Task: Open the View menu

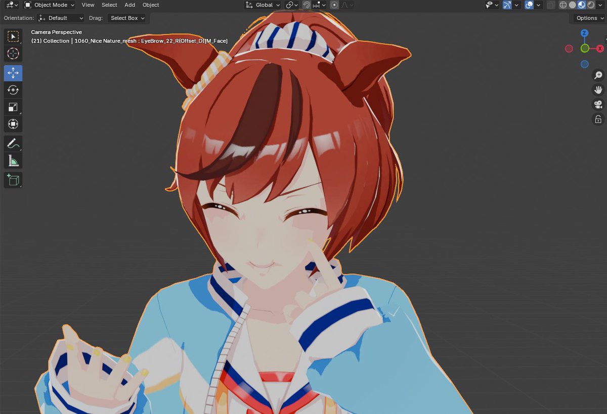Action: pos(88,5)
